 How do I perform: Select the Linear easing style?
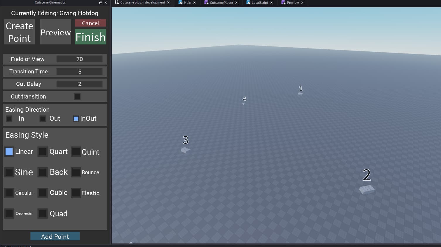(x=9, y=151)
